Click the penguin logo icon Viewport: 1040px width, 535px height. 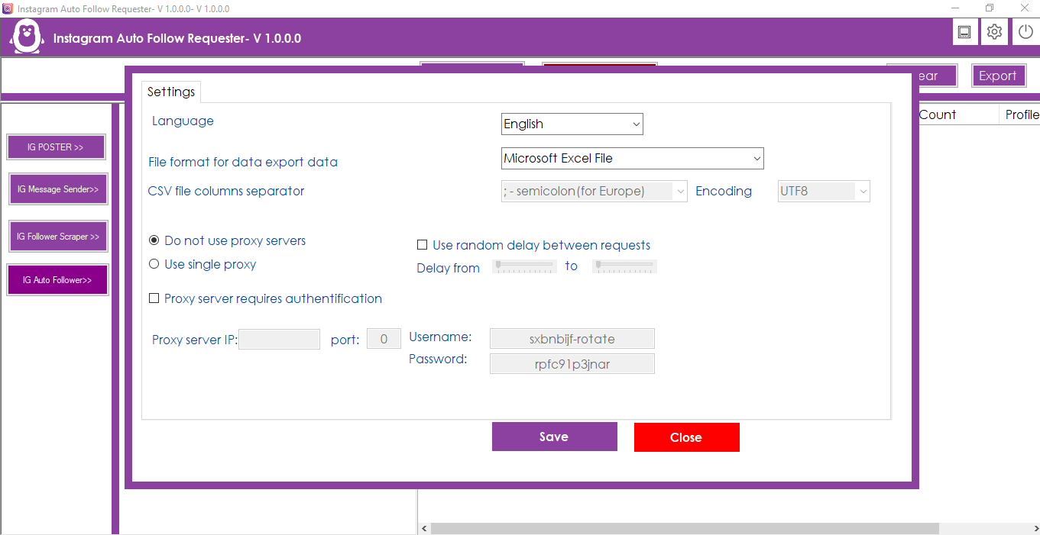click(x=28, y=36)
